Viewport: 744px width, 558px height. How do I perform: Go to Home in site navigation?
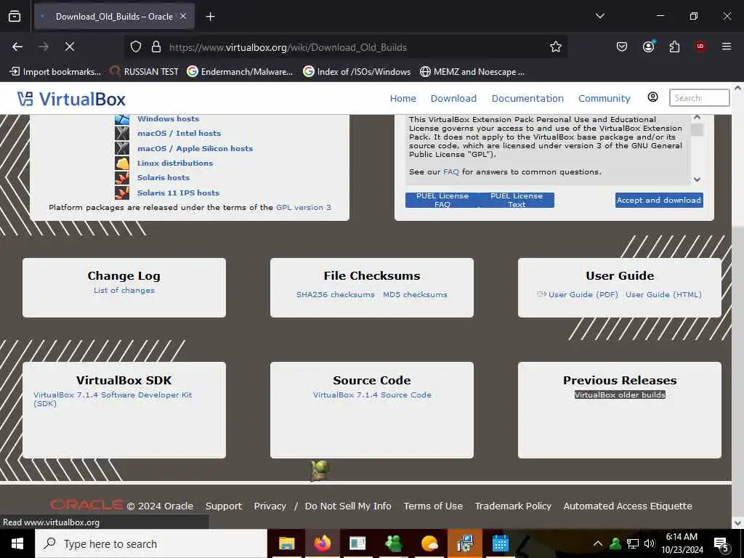tap(403, 98)
